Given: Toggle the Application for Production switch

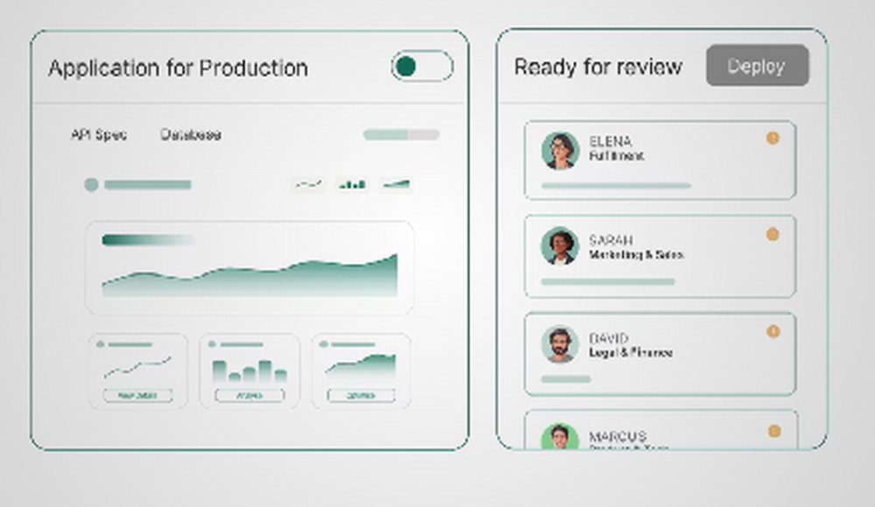Looking at the screenshot, I should (421, 66).
